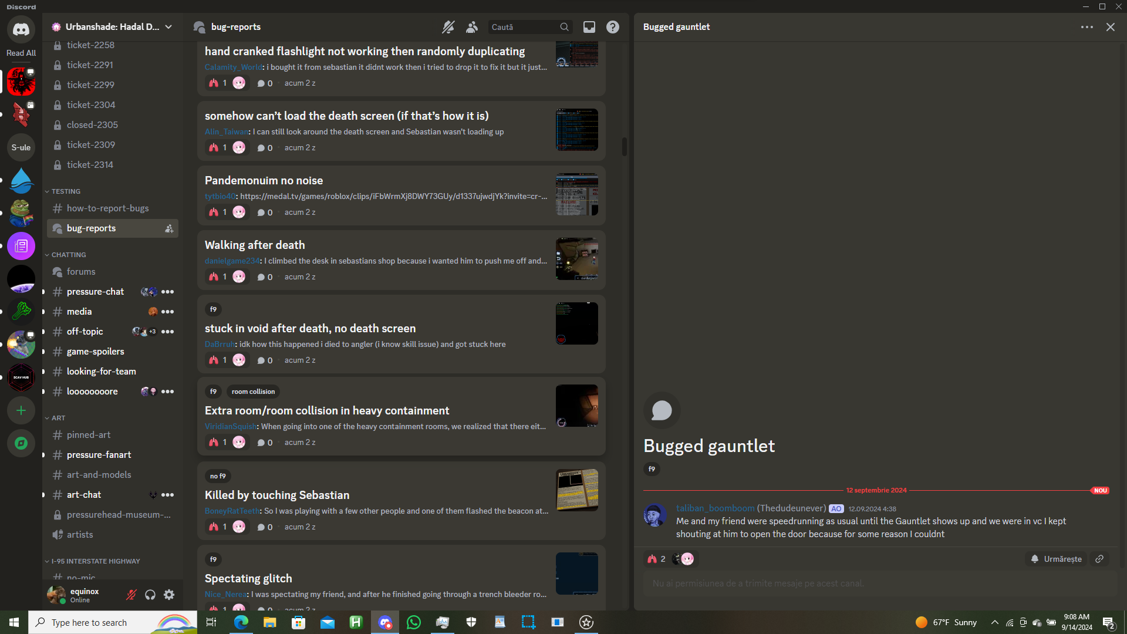Click the help question mark icon
Screen dimensions: 1127x634
tap(613, 27)
